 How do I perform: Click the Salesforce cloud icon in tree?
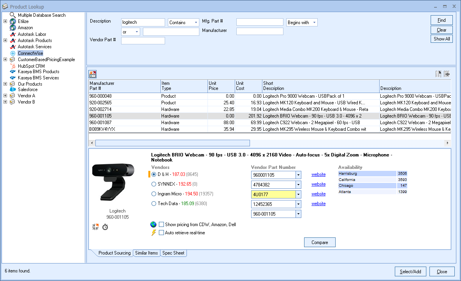(13, 90)
